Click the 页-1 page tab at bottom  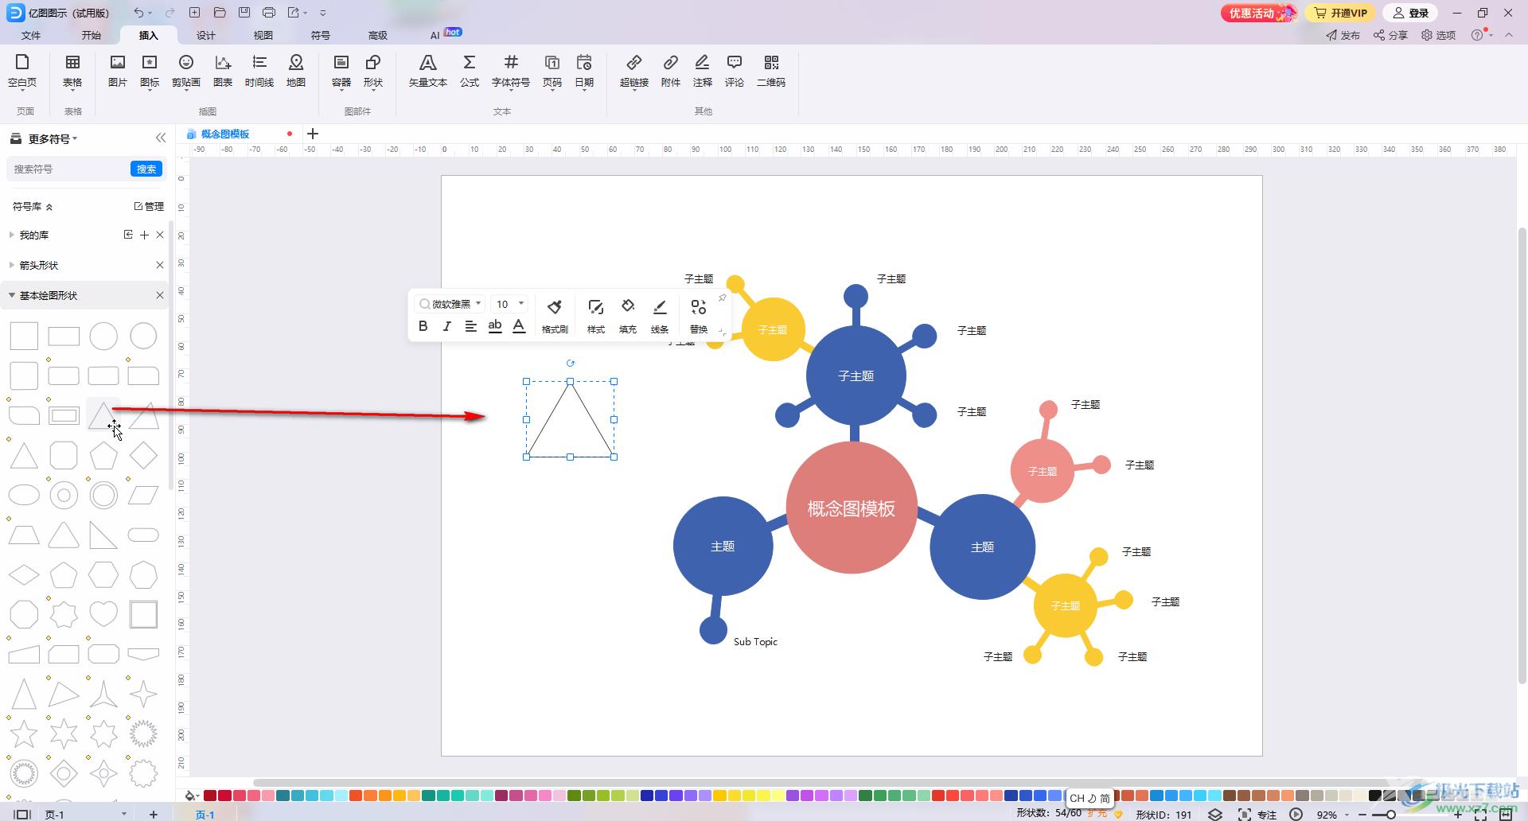[205, 814]
